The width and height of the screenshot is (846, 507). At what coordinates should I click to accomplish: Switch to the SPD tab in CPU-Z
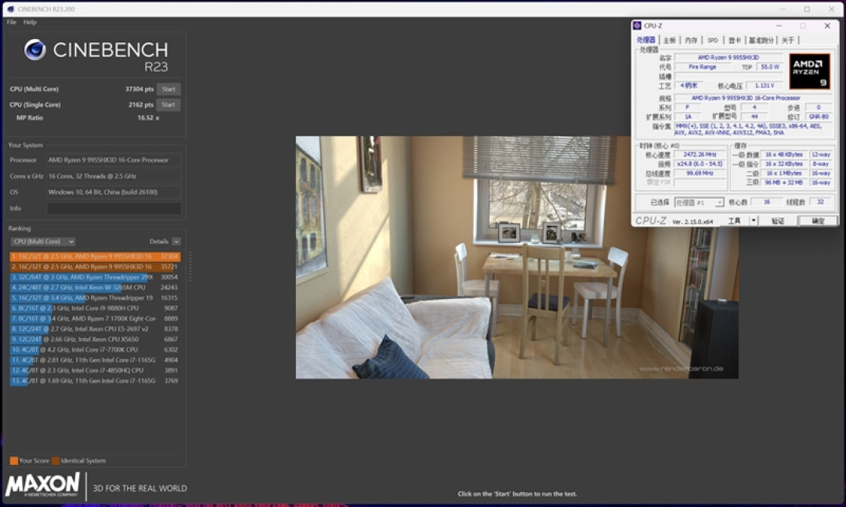(713, 41)
